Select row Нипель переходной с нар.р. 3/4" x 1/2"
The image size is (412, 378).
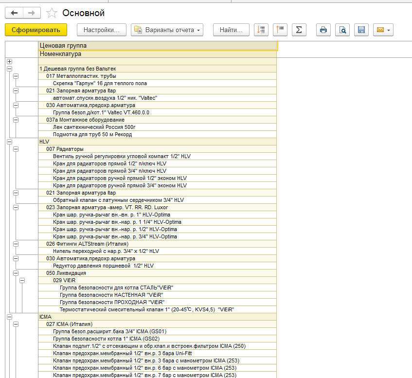[x=158, y=252]
